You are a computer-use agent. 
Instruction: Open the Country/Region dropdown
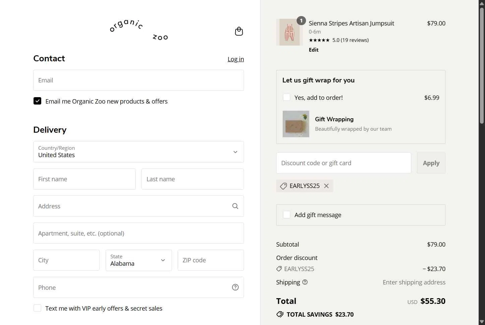click(138, 152)
